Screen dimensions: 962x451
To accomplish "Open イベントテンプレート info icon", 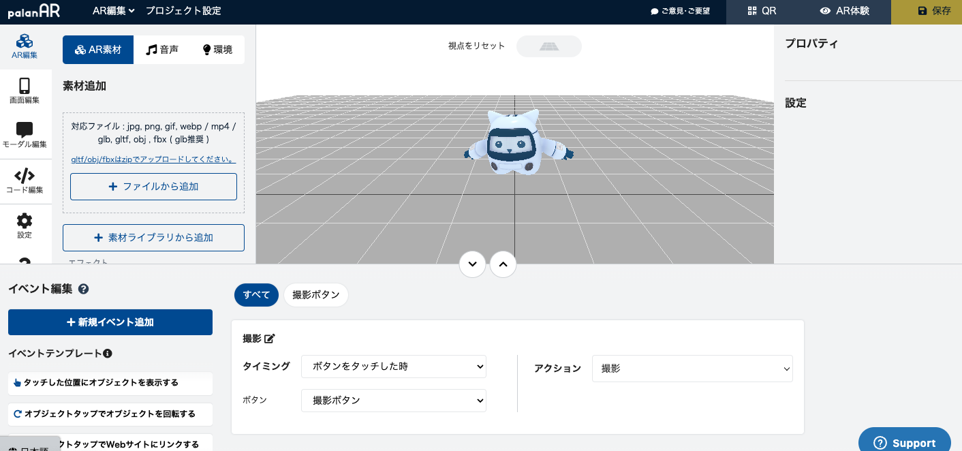I will [x=108, y=354].
